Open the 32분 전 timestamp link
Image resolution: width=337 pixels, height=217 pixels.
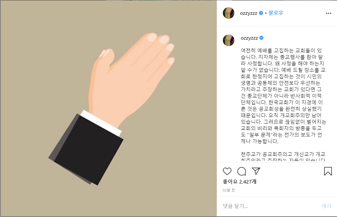(229, 190)
